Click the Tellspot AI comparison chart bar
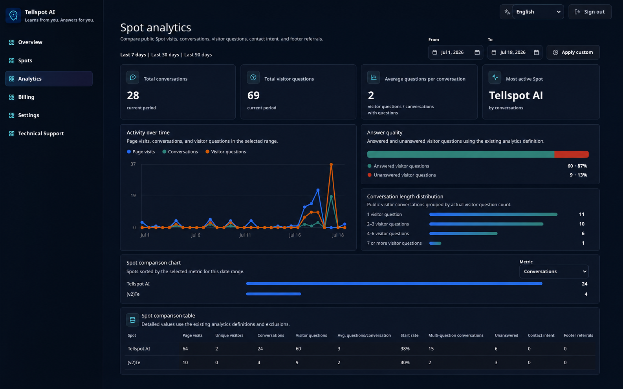Screen dimensions: 623x389 394,284
